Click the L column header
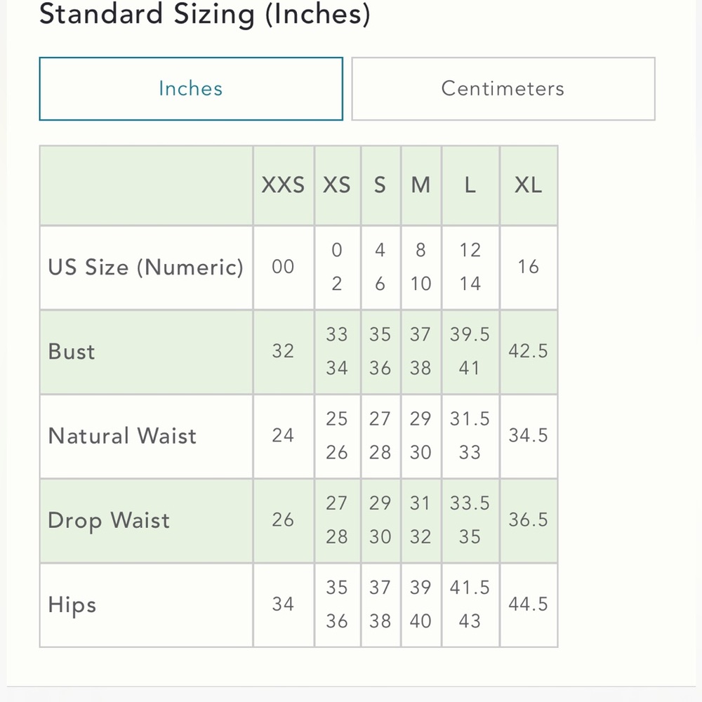Viewport: 702px width, 702px height. pos(470,185)
